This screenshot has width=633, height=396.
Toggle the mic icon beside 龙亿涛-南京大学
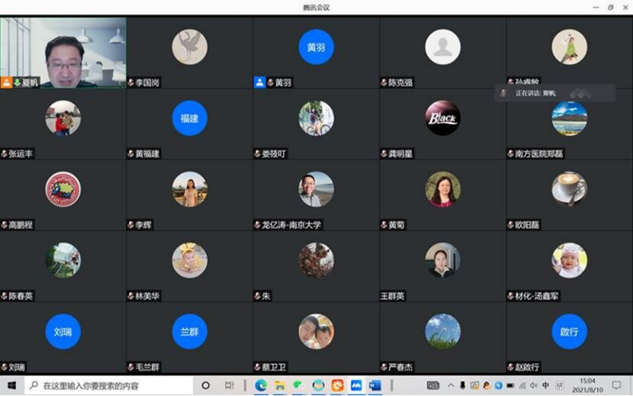(258, 225)
